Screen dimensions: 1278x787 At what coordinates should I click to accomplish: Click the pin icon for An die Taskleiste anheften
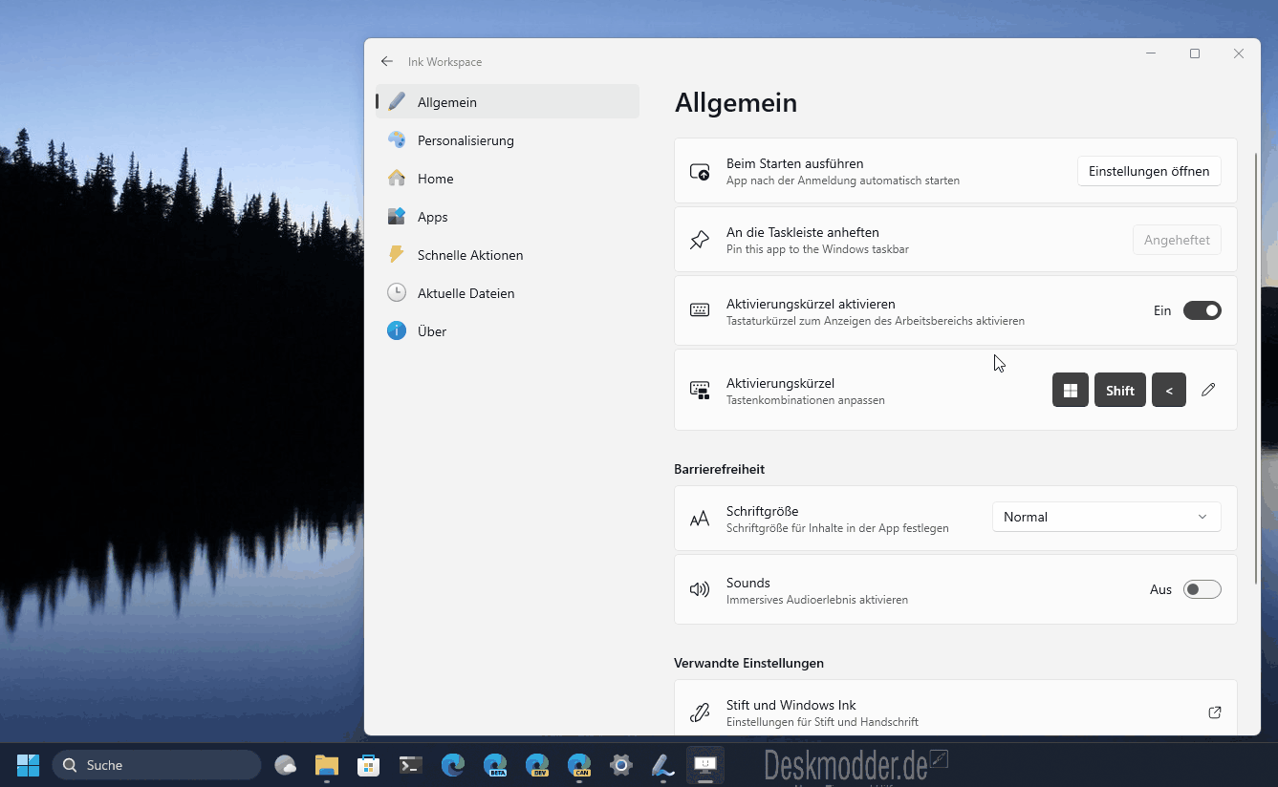pos(700,240)
